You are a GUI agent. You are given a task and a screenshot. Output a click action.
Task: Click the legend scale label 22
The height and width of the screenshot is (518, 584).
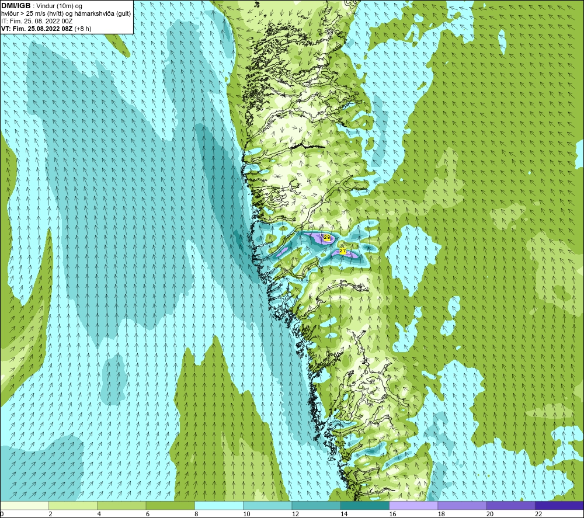click(x=538, y=514)
